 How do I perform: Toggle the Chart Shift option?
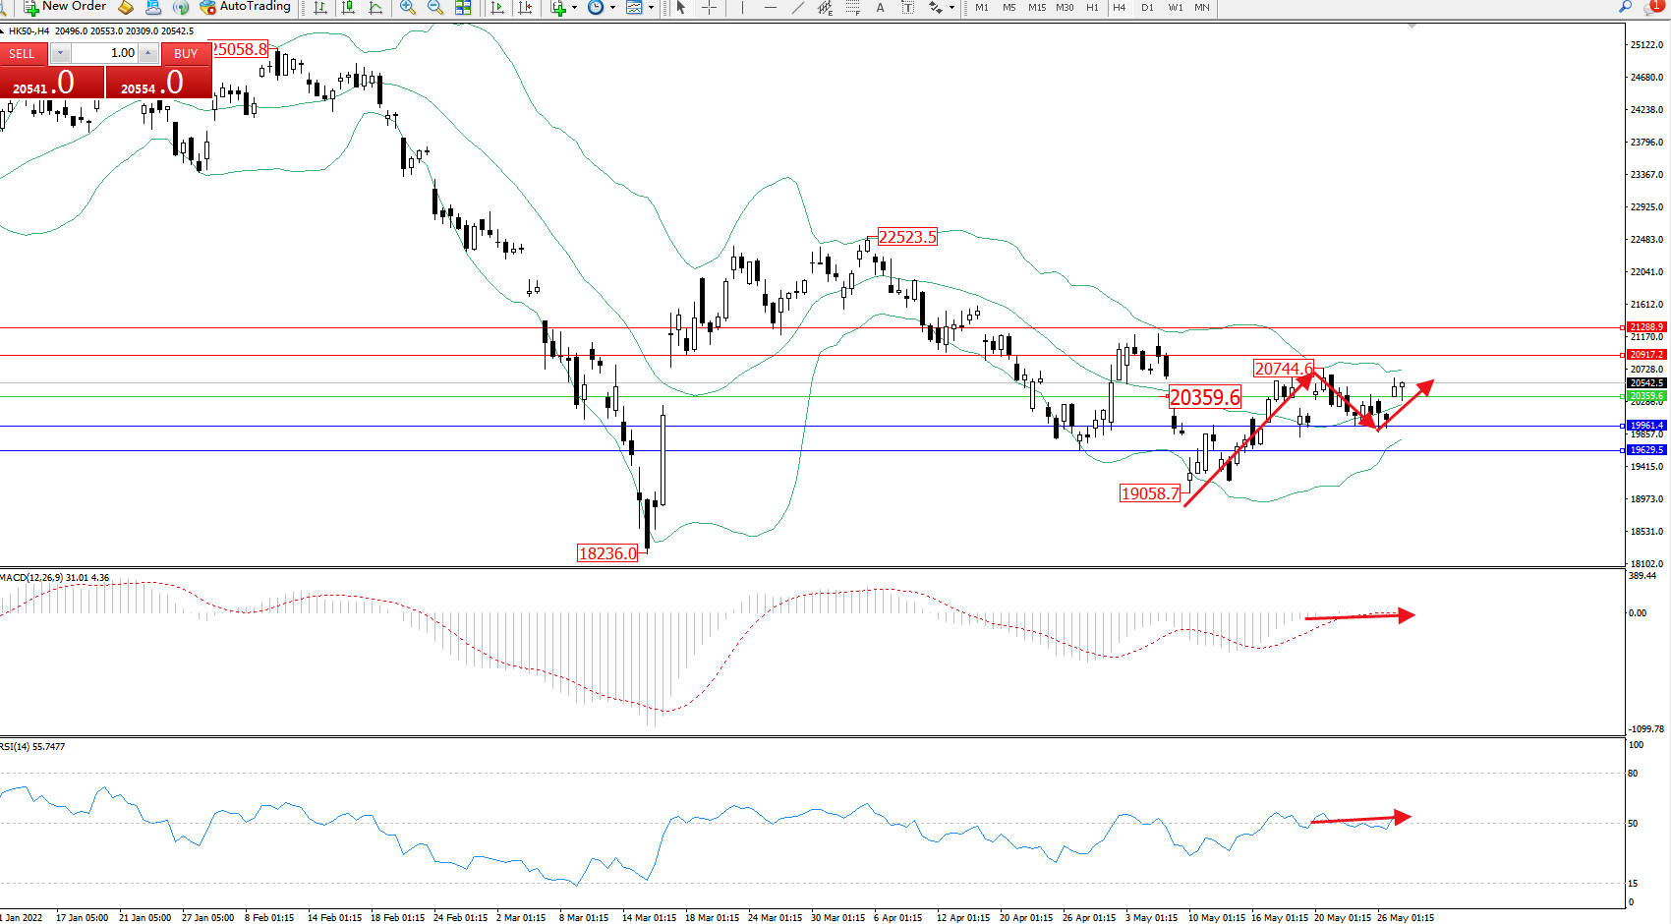click(526, 8)
